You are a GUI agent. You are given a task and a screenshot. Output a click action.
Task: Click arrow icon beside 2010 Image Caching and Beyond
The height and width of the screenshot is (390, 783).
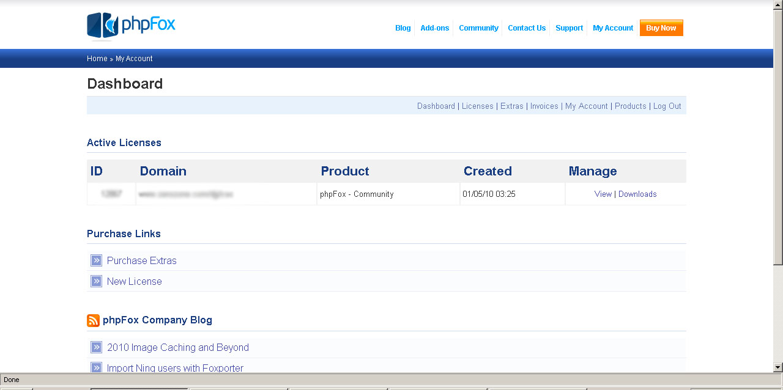click(96, 347)
